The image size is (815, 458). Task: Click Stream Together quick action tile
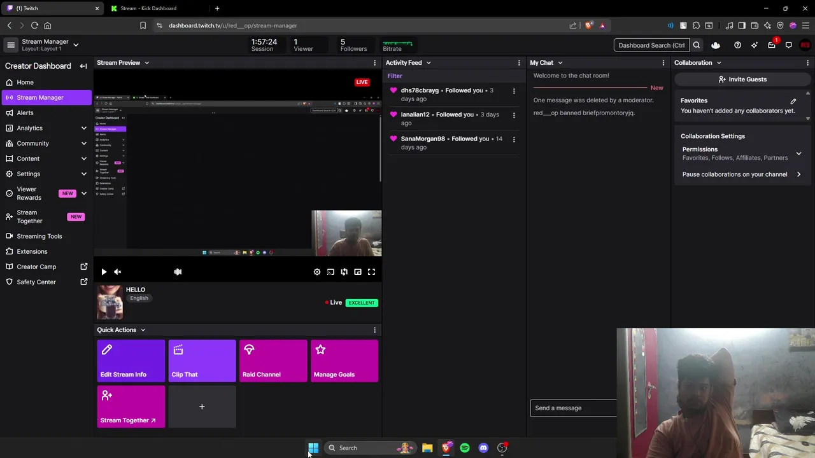click(131, 406)
